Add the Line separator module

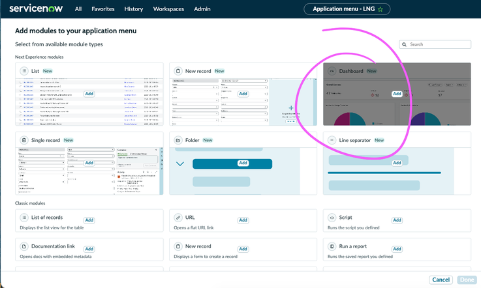(x=397, y=163)
